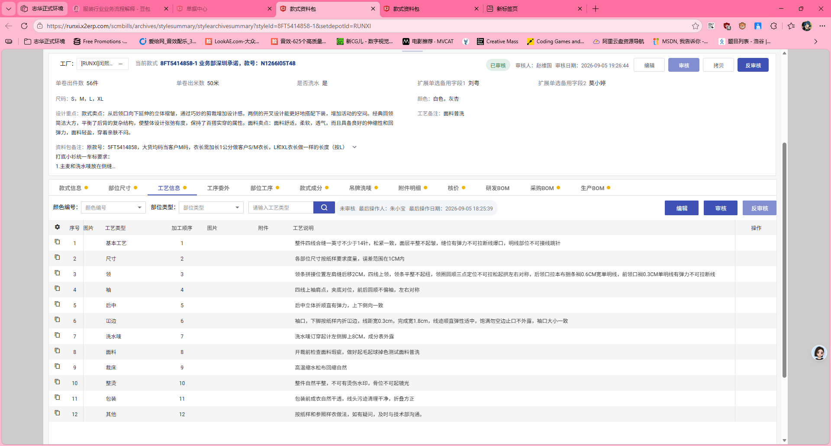
Task: Click the blue 审核 button in 工艺信息
Action: tap(721, 208)
